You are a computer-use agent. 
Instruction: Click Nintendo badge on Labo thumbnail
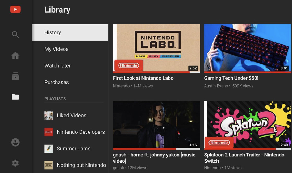click(x=129, y=65)
